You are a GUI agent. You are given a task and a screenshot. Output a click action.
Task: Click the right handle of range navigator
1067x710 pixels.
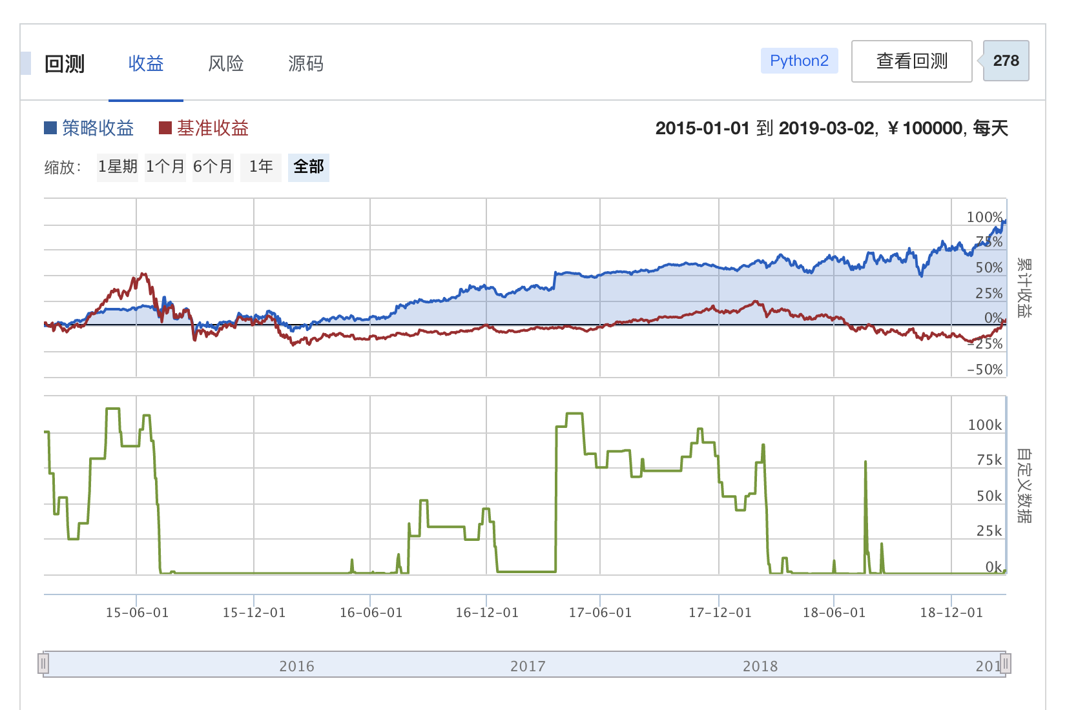1005,664
